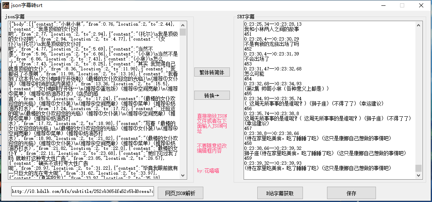
Task: Click the up arrow of the SRT字幕 scrollbar
Action: (418, 25)
